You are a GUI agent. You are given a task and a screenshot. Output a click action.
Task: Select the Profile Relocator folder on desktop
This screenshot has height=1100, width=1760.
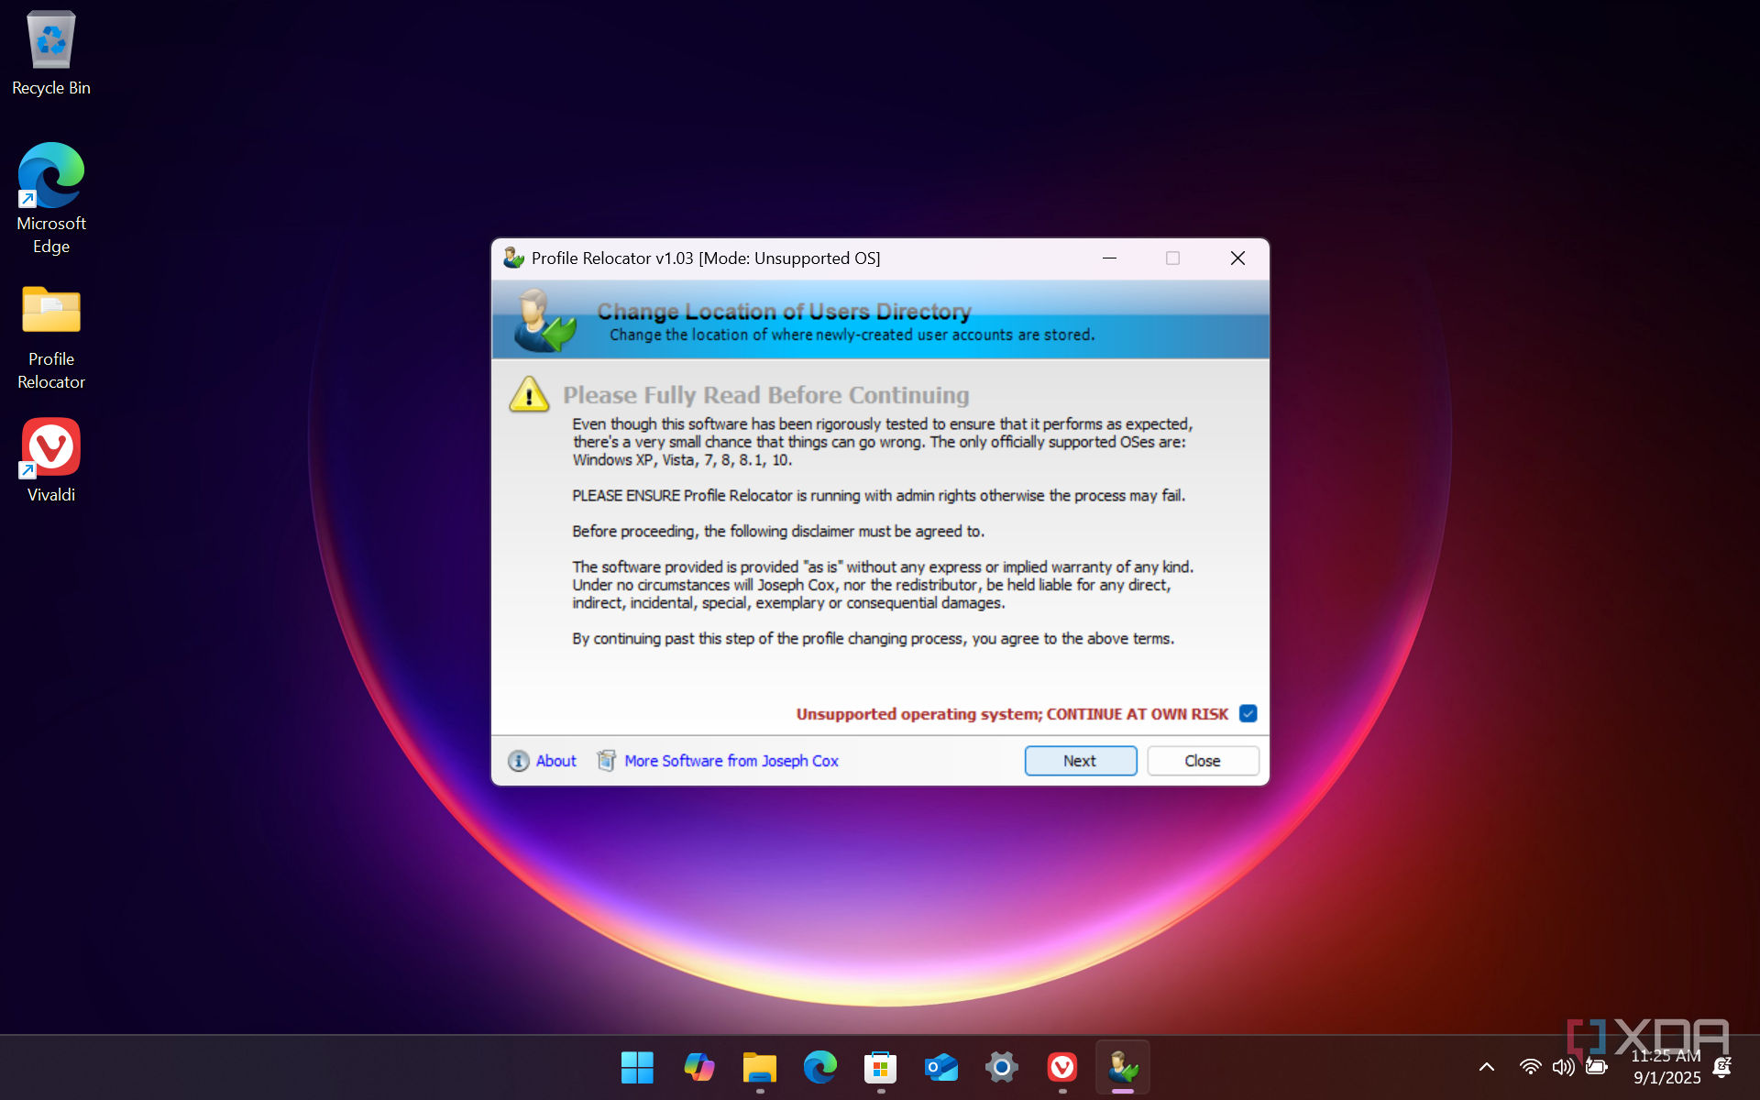pos(51,337)
